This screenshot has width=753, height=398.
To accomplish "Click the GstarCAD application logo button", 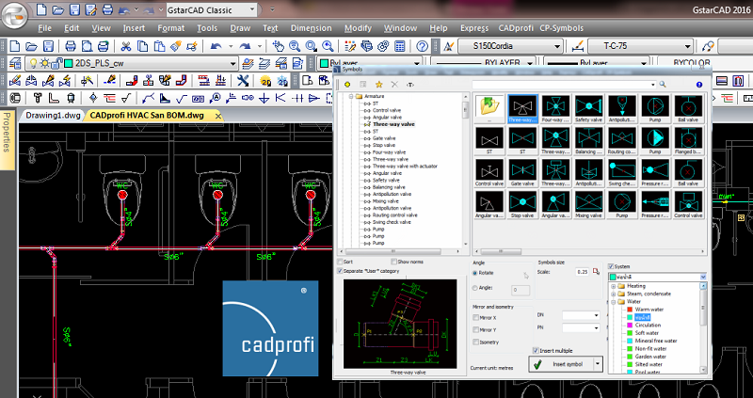I will 14,16.
